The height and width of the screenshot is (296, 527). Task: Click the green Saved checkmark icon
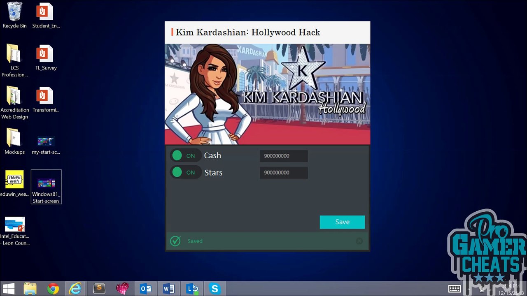(175, 241)
